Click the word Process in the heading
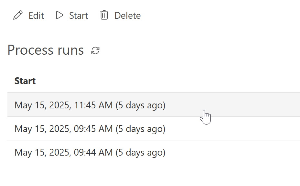300x186 pixels. pos(30,50)
